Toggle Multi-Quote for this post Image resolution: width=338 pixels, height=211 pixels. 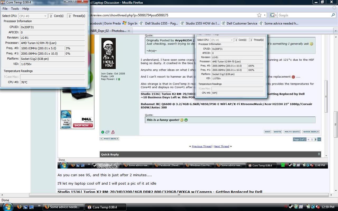292,132
